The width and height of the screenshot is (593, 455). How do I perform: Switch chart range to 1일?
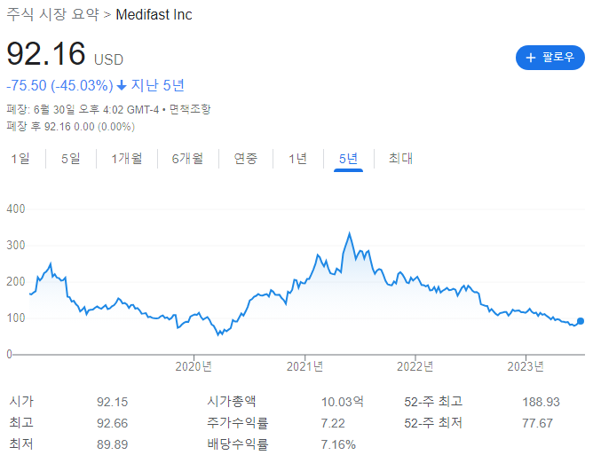pyautogui.click(x=20, y=159)
